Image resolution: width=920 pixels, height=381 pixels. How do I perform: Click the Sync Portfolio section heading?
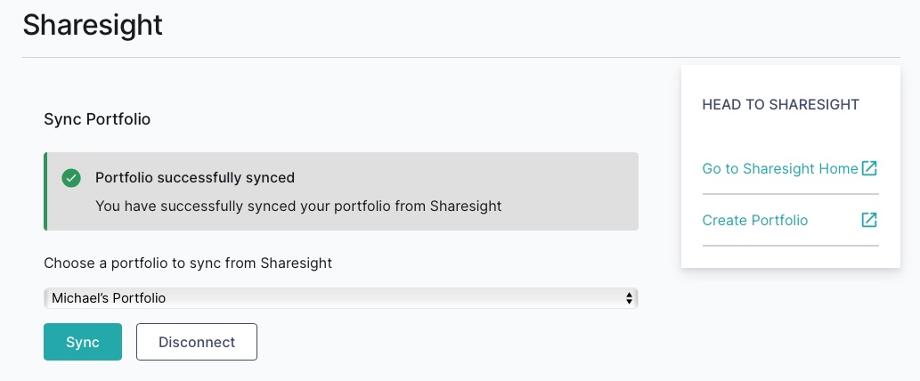click(x=97, y=119)
